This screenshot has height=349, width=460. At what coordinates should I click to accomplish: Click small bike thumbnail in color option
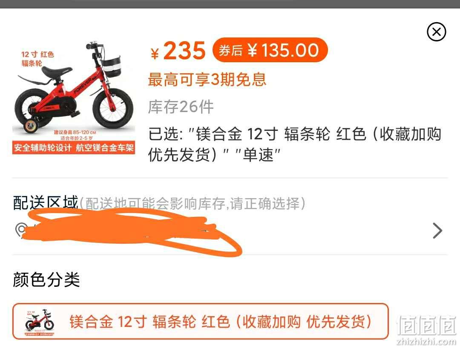click(x=40, y=322)
